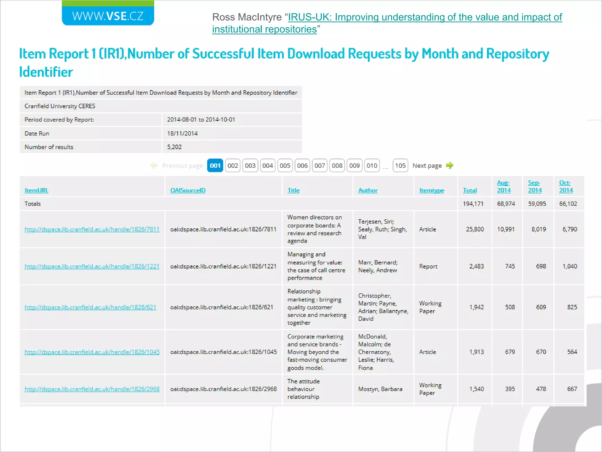The image size is (602, 452).
Task: Click the Number of results value 5,202
Action: pyautogui.click(x=174, y=147)
